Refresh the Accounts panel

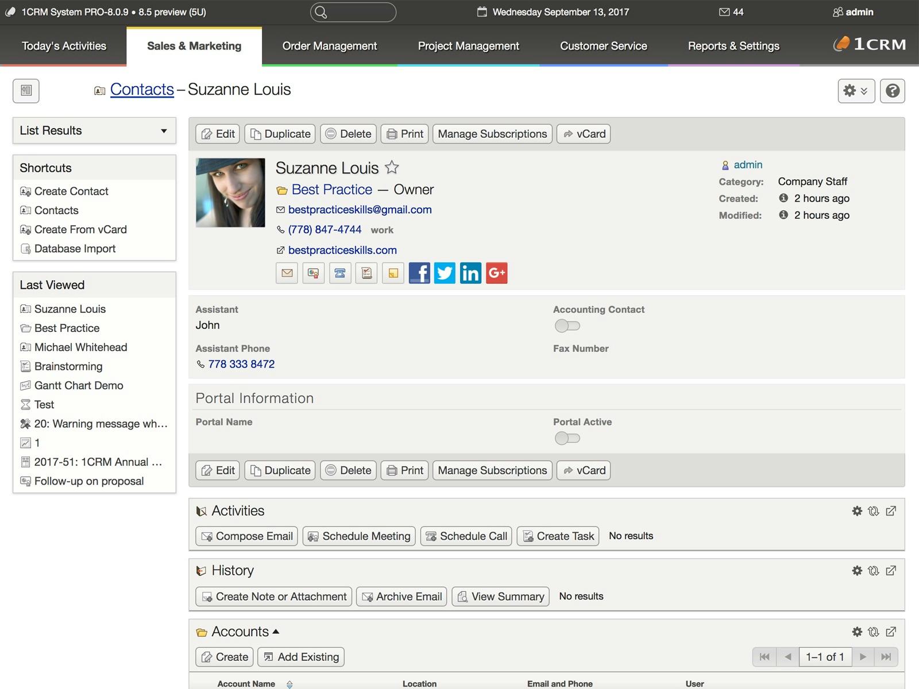[x=874, y=632]
